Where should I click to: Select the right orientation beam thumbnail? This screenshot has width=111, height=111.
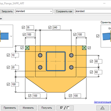coord(107,36)
